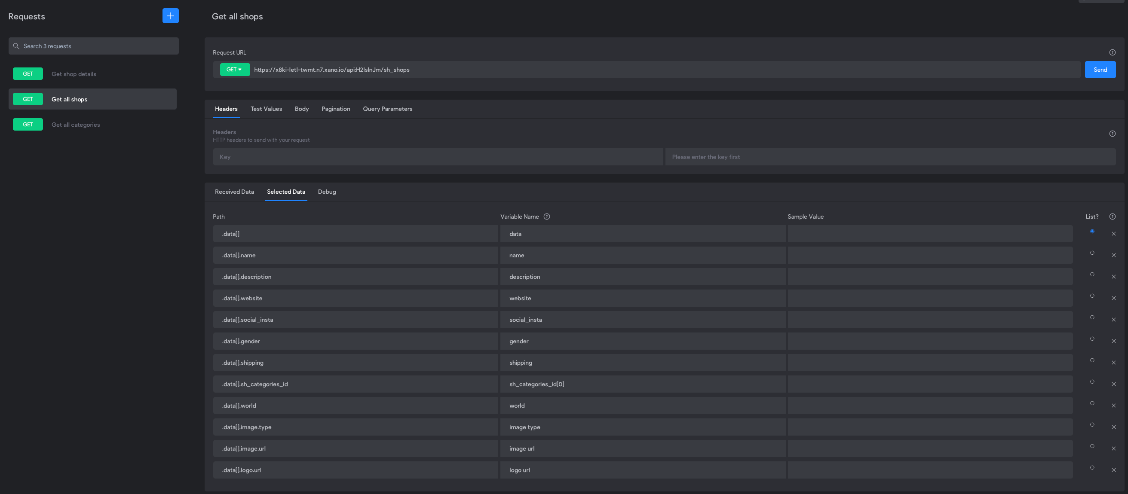The width and height of the screenshot is (1128, 494).
Task: Remove the .data[].logo.url row
Action: click(x=1113, y=470)
